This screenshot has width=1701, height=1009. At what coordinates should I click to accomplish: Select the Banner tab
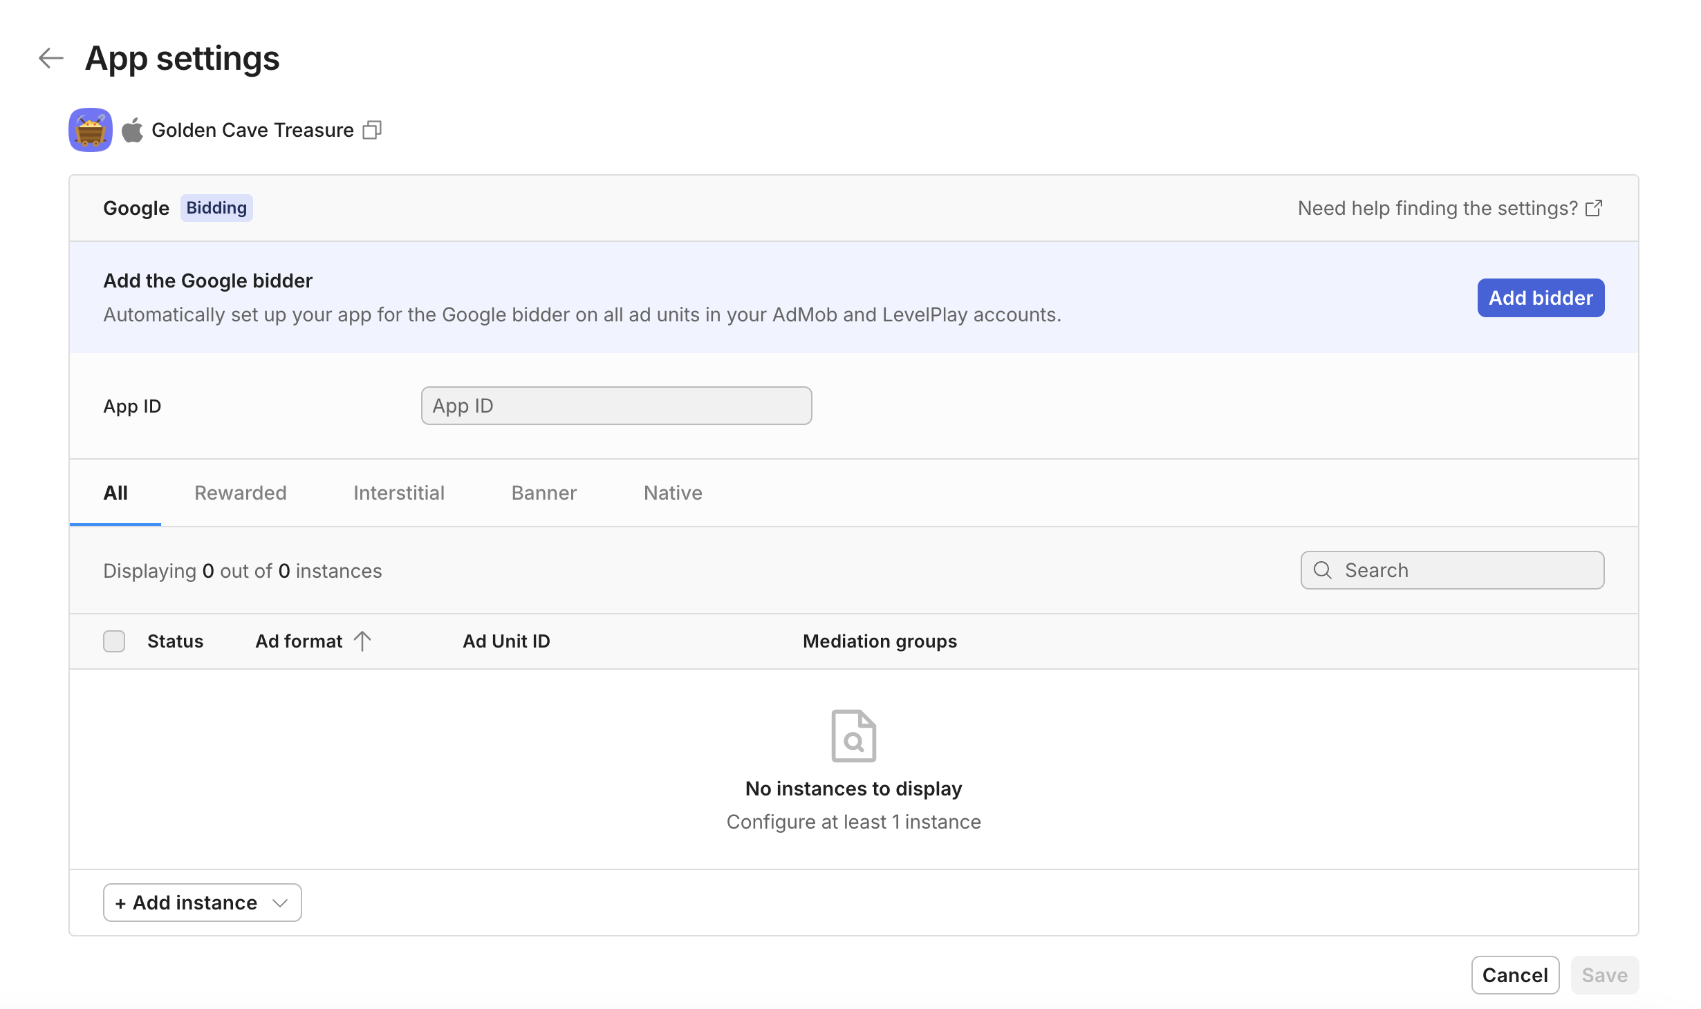pos(543,493)
